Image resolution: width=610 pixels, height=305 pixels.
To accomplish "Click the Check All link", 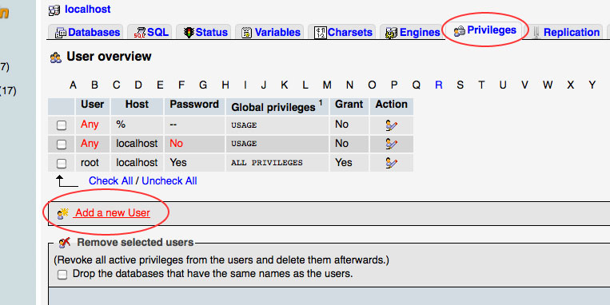I will pos(111,180).
